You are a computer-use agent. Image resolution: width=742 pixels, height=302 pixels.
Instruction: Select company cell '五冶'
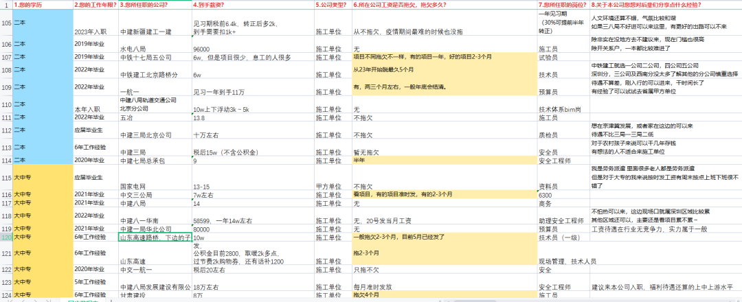[155, 117]
